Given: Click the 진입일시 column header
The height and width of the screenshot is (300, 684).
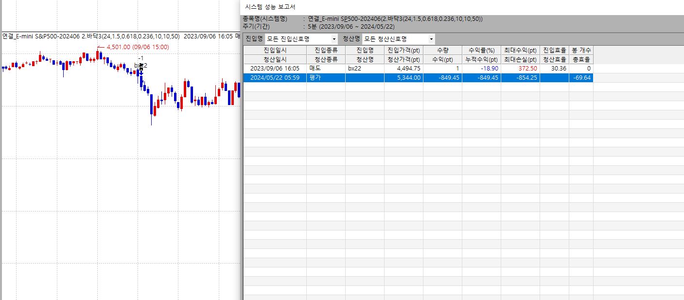Looking at the screenshot, I should (x=275, y=50).
